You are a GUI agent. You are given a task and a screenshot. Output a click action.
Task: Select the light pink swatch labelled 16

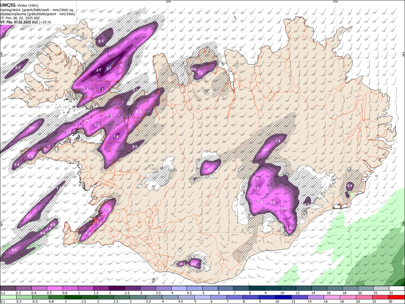click(332, 297)
